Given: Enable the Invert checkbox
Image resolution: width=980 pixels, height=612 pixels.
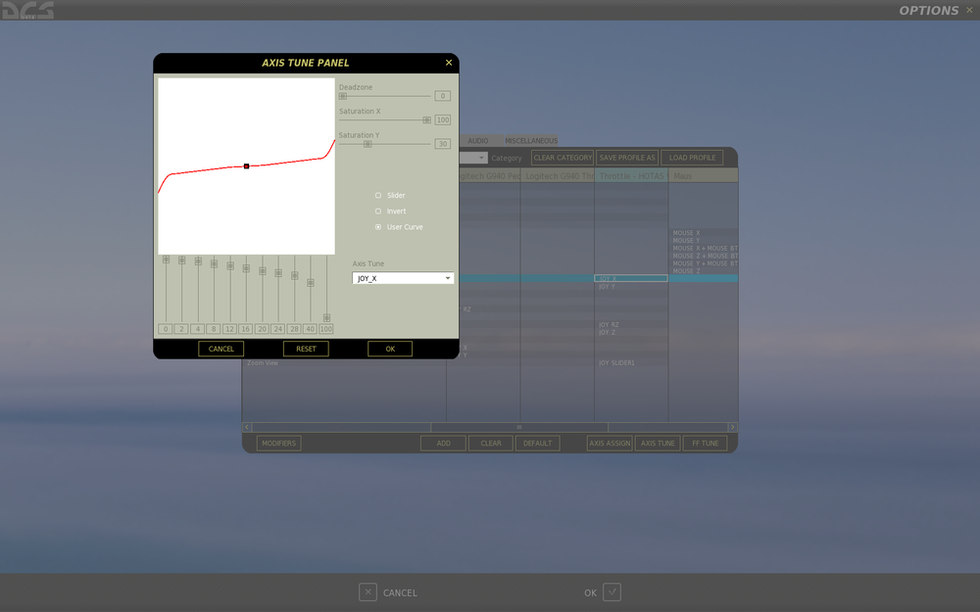Looking at the screenshot, I should [x=378, y=212].
